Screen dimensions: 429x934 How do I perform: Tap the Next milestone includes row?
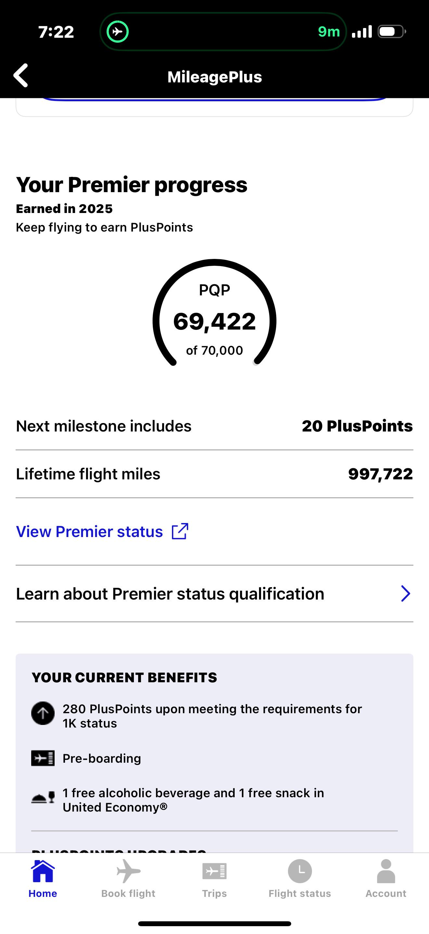[x=214, y=426]
